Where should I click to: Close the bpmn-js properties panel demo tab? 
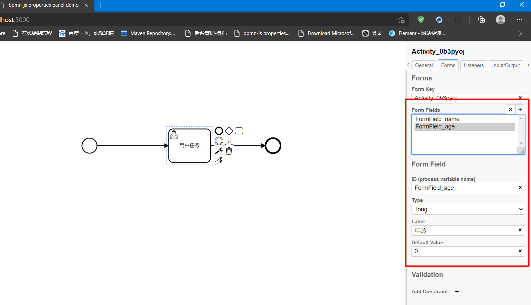86,5
